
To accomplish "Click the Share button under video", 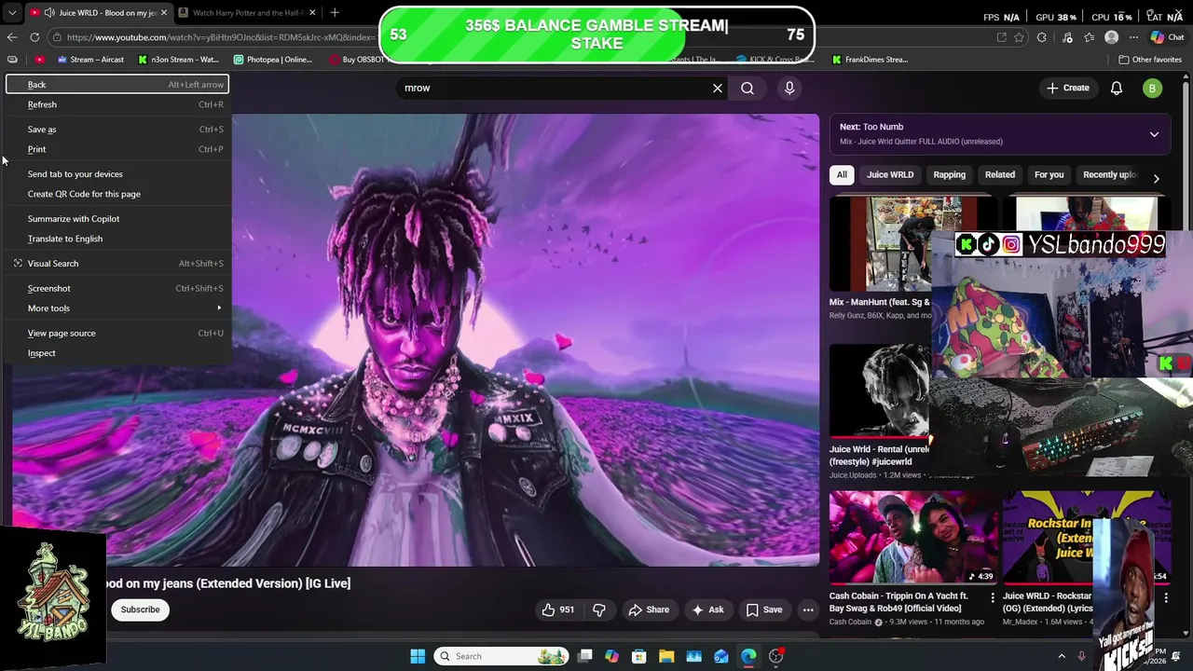I will [648, 609].
